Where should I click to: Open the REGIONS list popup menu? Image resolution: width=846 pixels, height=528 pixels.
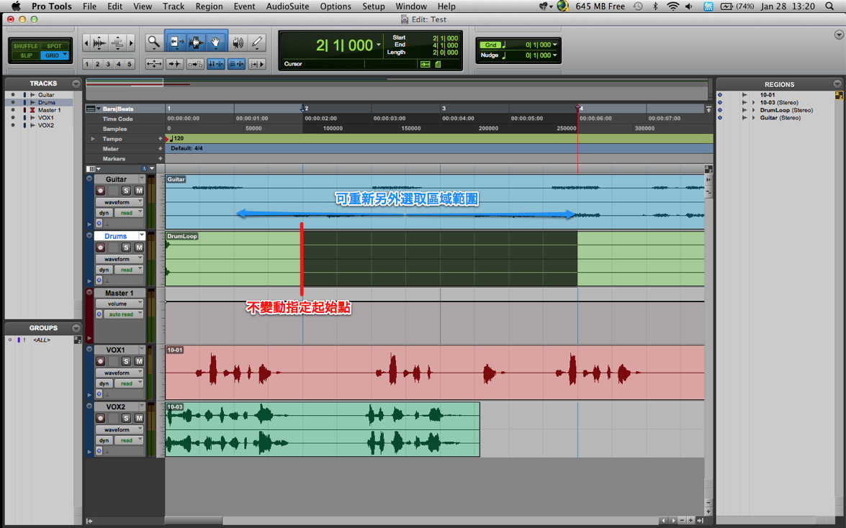click(x=837, y=84)
